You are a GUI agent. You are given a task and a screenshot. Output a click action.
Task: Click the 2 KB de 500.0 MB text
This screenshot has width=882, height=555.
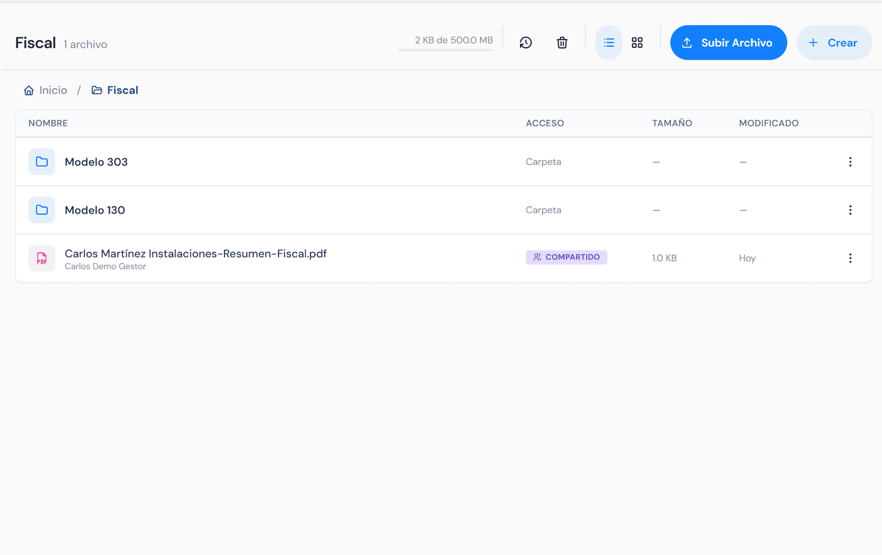click(454, 40)
